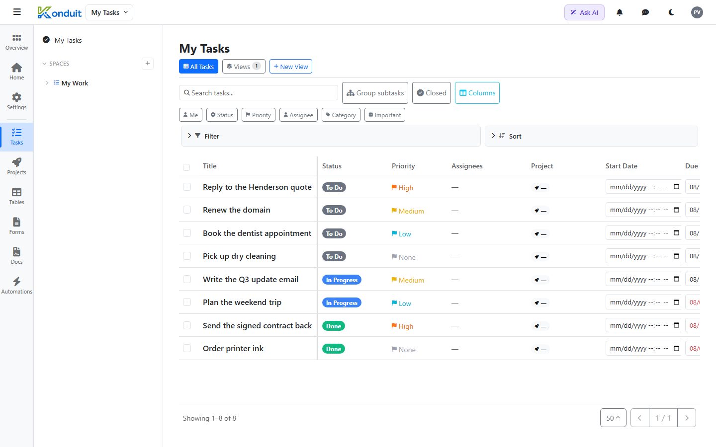Toggle dark mode moon icon

[x=671, y=12]
